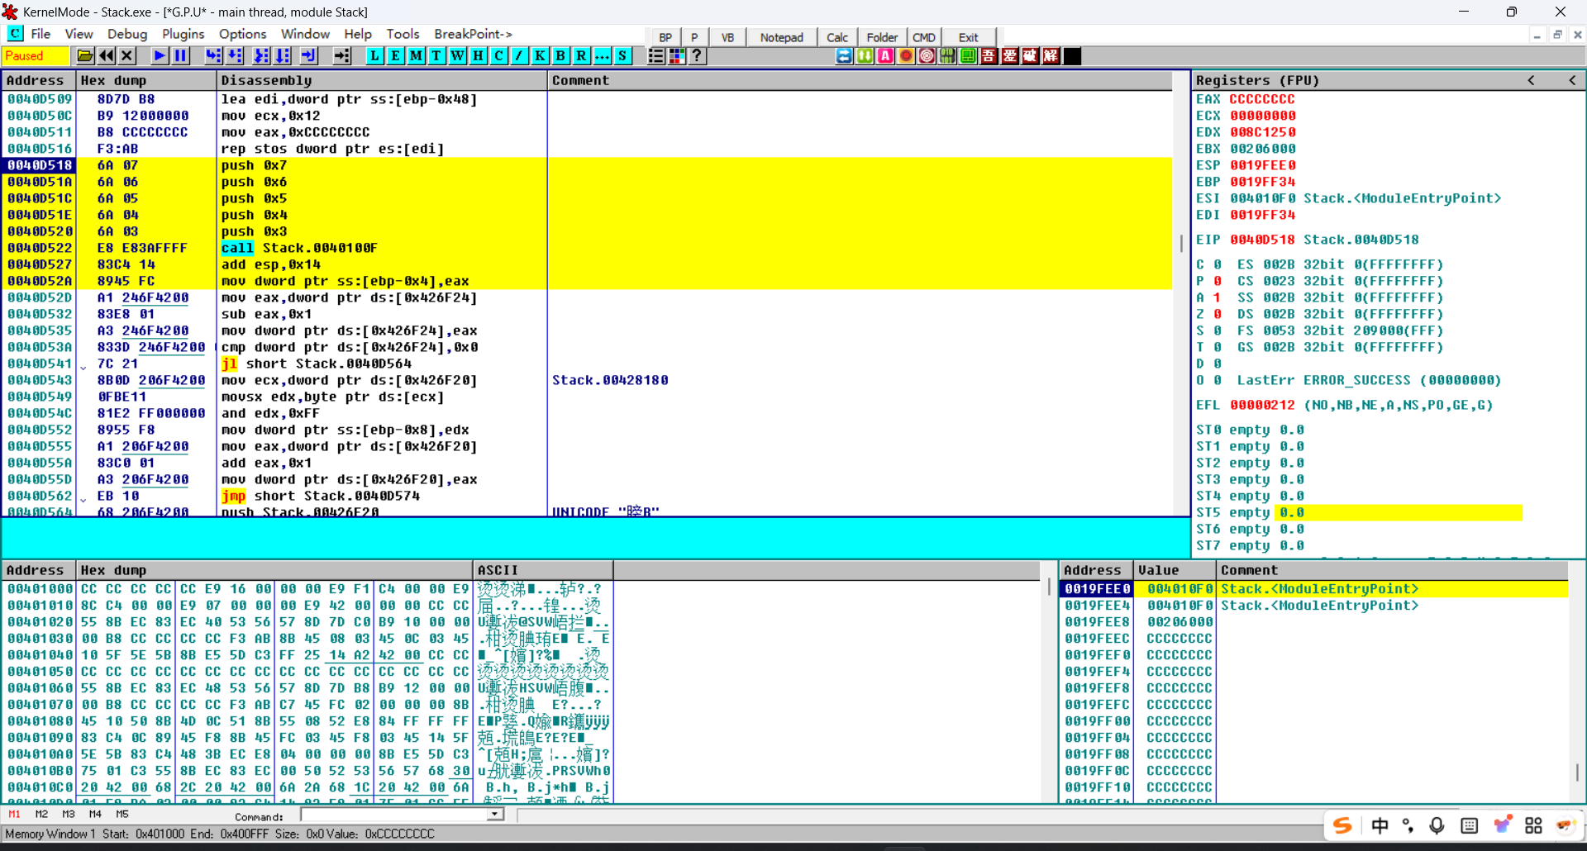1587x851 pixels.
Task: Switch to memory window M2
Action: click(41, 815)
